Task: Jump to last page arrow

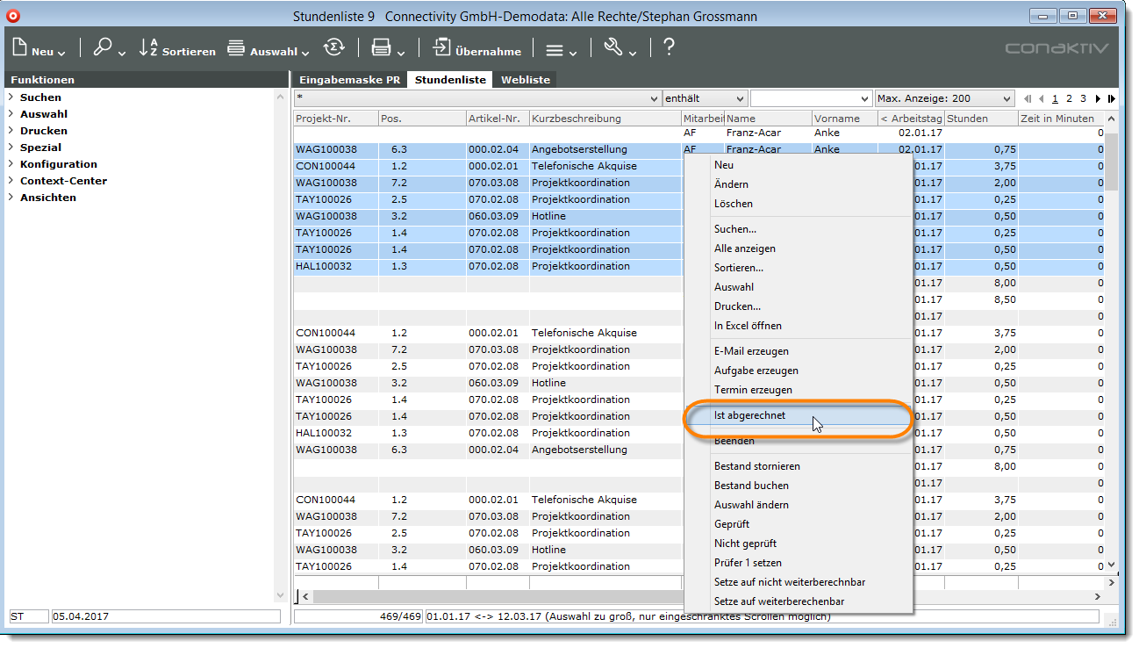Action: [x=1111, y=99]
